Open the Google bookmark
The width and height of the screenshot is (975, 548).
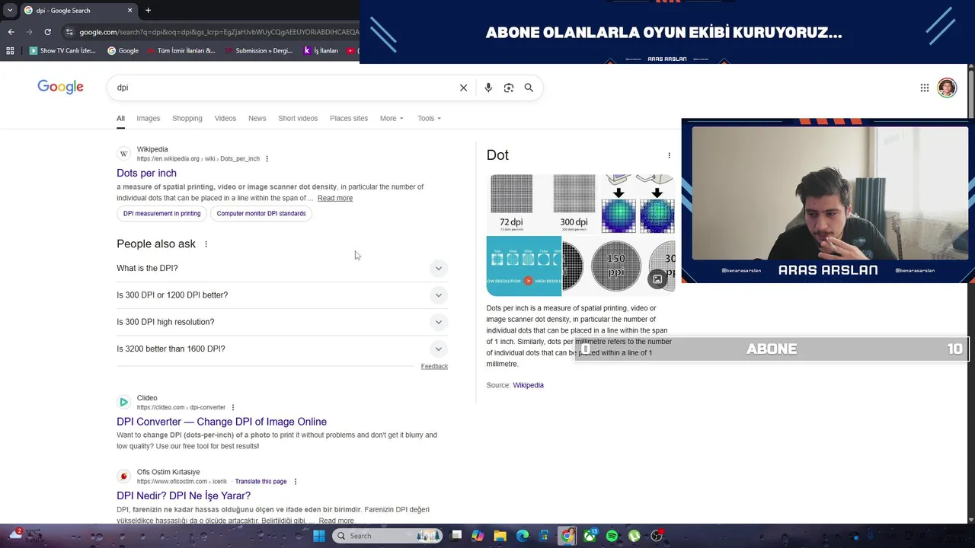pos(123,51)
